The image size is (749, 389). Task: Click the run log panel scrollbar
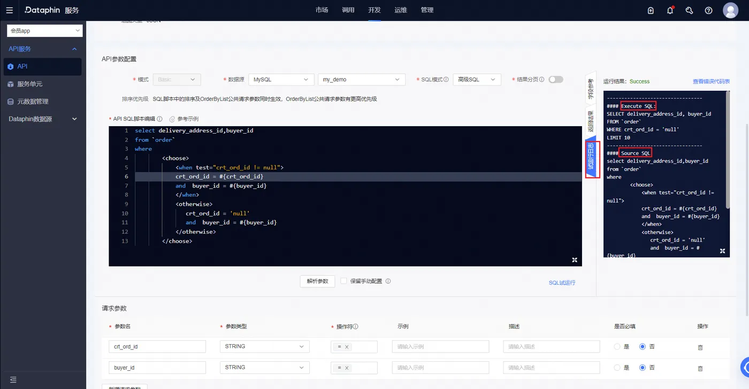point(728,150)
